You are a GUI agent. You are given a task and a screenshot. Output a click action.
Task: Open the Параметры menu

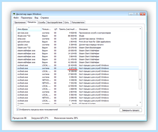(x=27, y=18)
